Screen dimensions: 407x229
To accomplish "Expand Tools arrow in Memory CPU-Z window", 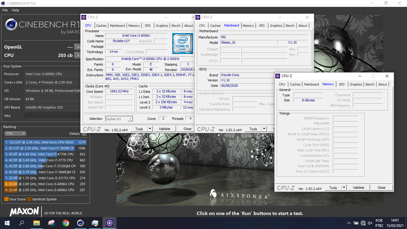I will pyautogui.click(x=344, y=188).
